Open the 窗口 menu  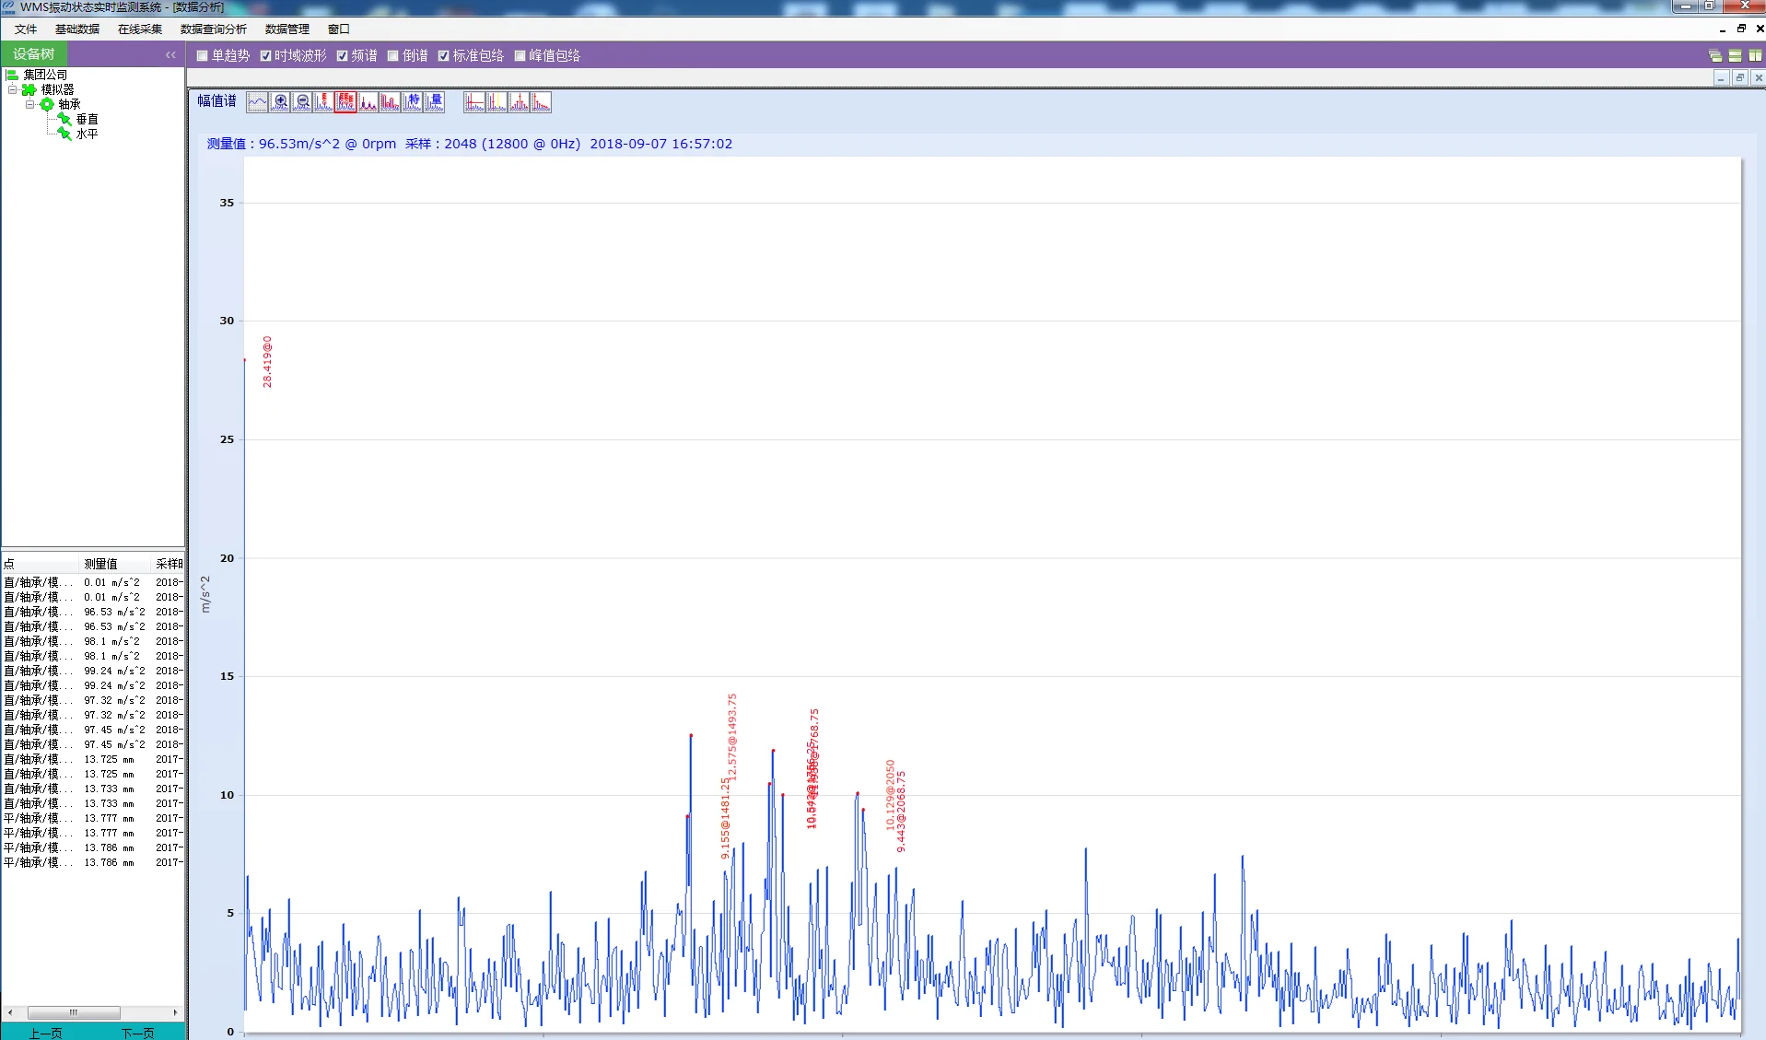coord(339,29)
